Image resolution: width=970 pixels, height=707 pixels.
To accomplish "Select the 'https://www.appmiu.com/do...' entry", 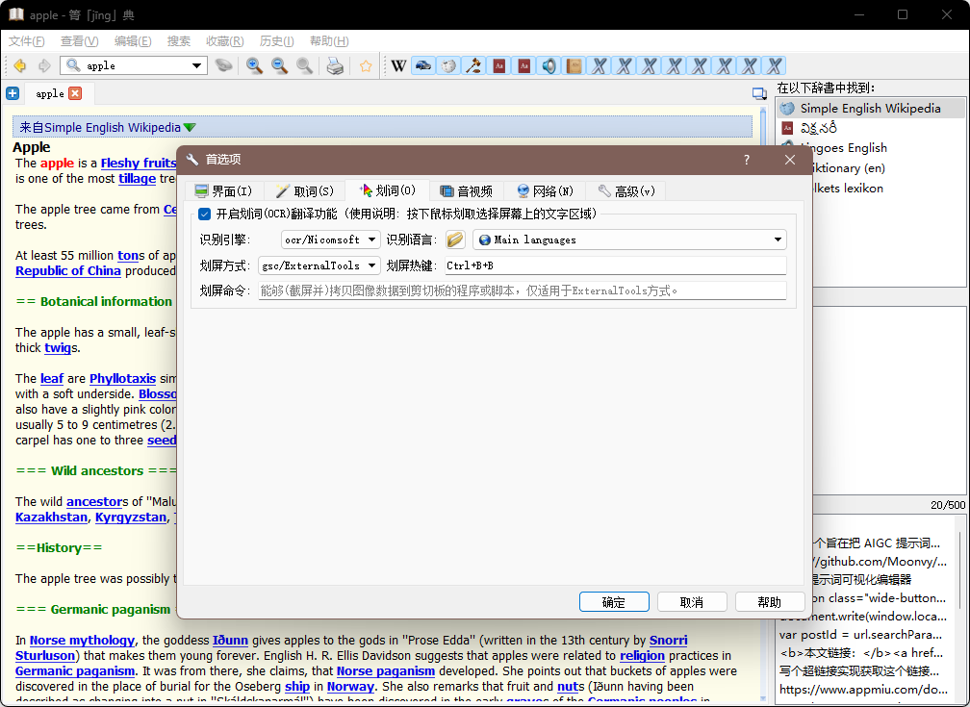I will (863, 689).
